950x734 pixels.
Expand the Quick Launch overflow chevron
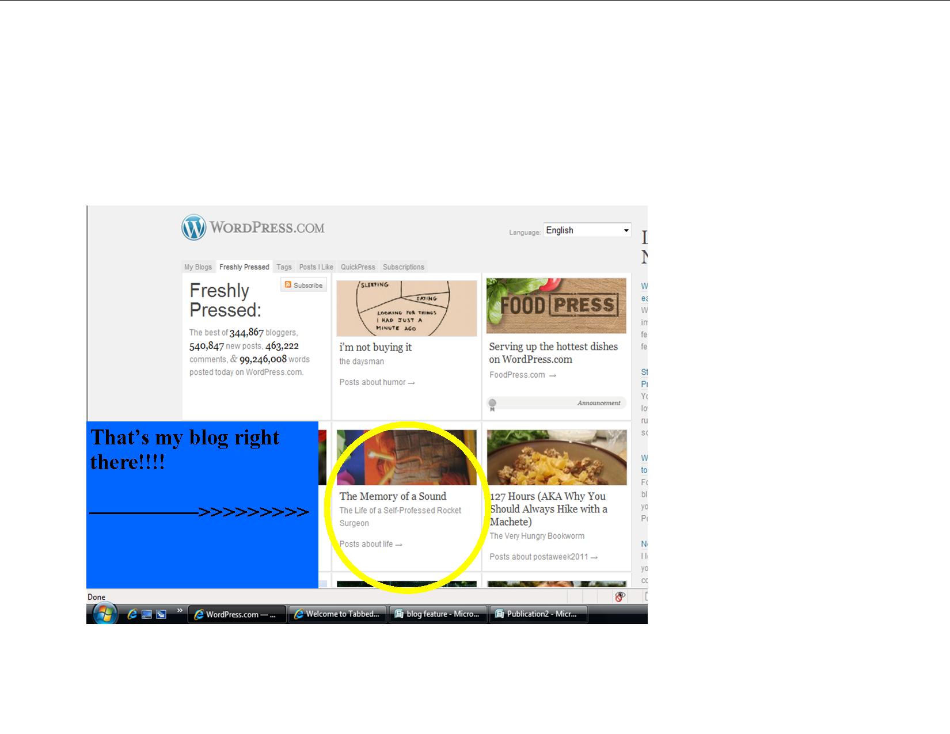[180, 610]
